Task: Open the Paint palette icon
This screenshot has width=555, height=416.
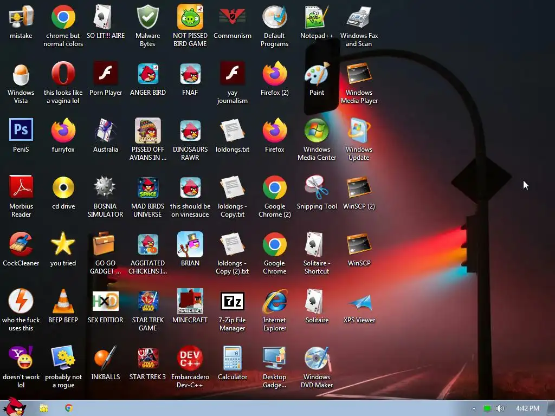Action: click(317, 74)
